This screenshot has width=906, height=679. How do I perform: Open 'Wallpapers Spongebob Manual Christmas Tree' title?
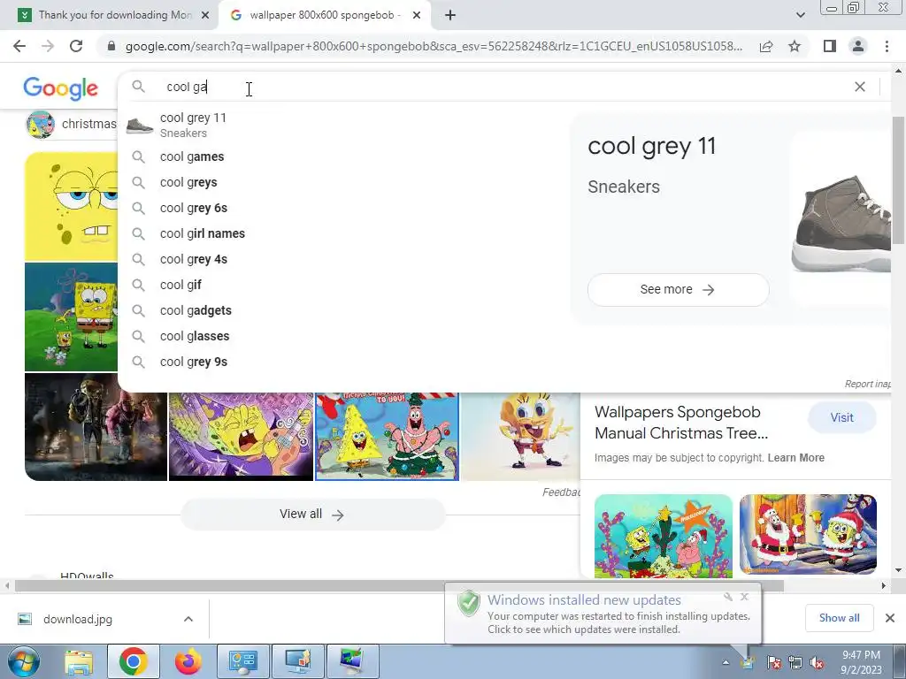681,423
